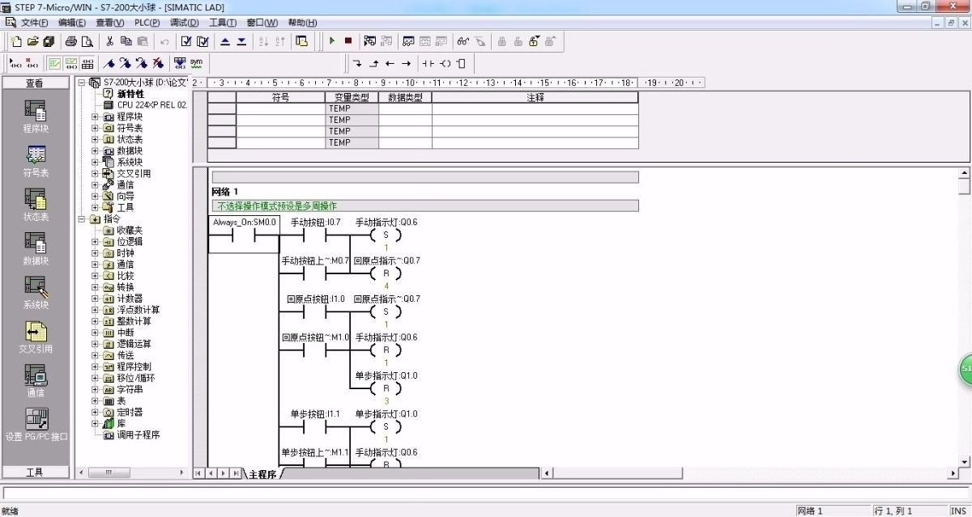Click the Program Status monitor icon
This screenshot has width=972, height=517.
coord(369,41)
